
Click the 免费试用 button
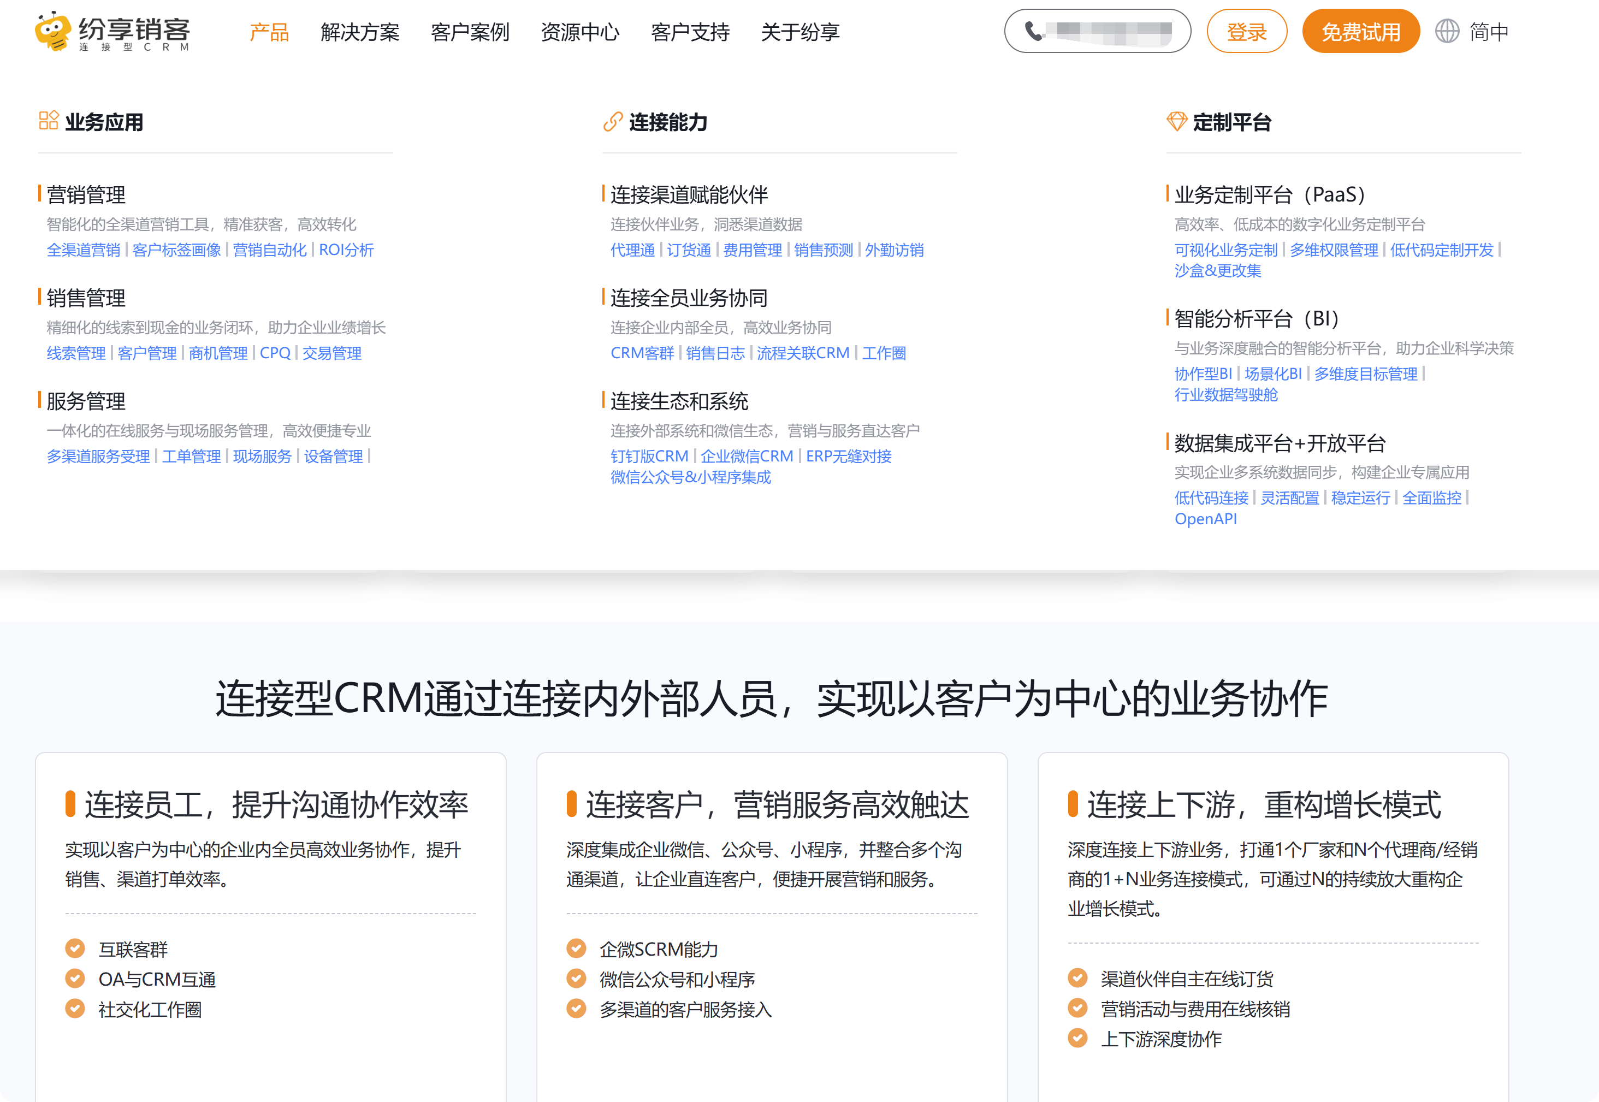click(1360, 31)
